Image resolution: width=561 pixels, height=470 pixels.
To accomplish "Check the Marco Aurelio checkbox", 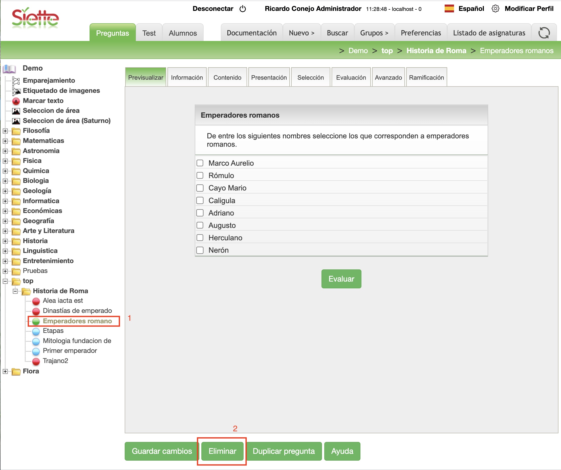I will tap(200, 163).
